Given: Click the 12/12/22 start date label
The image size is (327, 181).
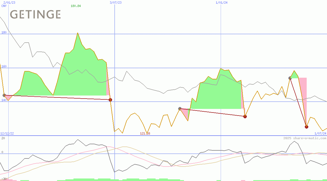Looking at the screenshot, I should pos(7,133).
